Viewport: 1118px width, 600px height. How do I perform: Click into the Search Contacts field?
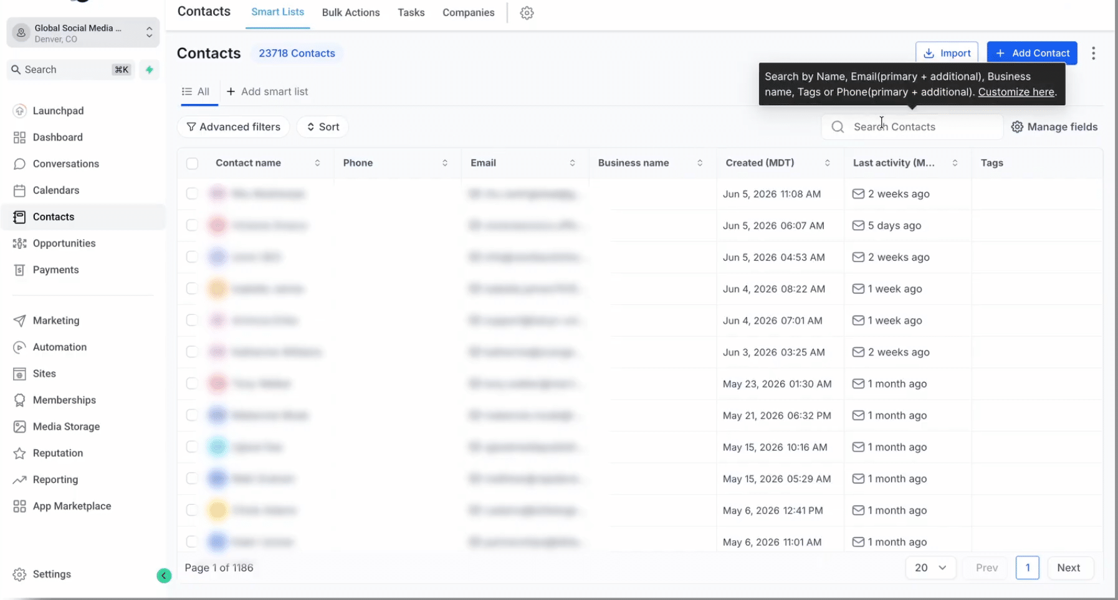[912, 127]
